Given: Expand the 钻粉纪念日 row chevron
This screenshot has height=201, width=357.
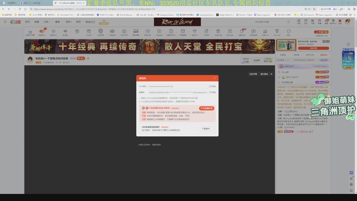Looking at the screenshot, I should (x=327, y=66).
